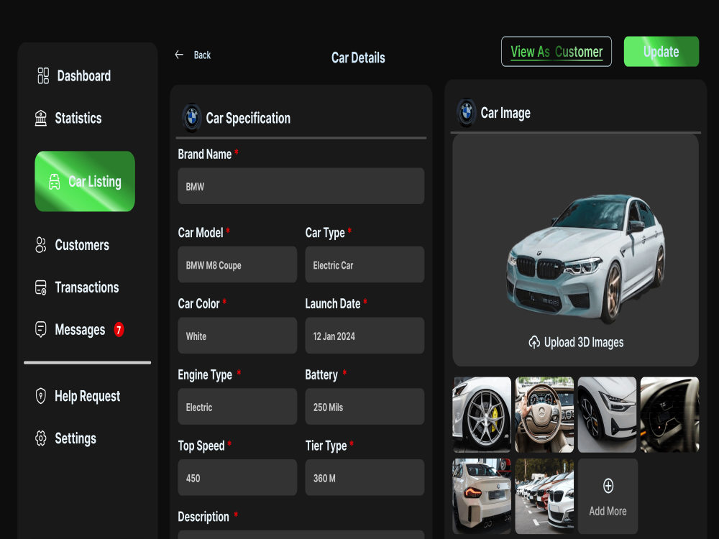Click the green Update button
719x539 pixels.
point(661,51)
